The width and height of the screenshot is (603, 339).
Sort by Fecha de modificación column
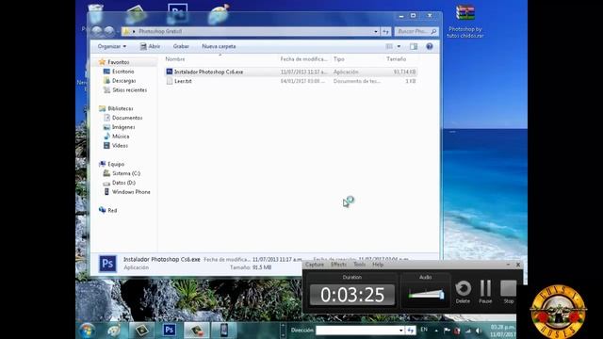click(x=303, y=58)
